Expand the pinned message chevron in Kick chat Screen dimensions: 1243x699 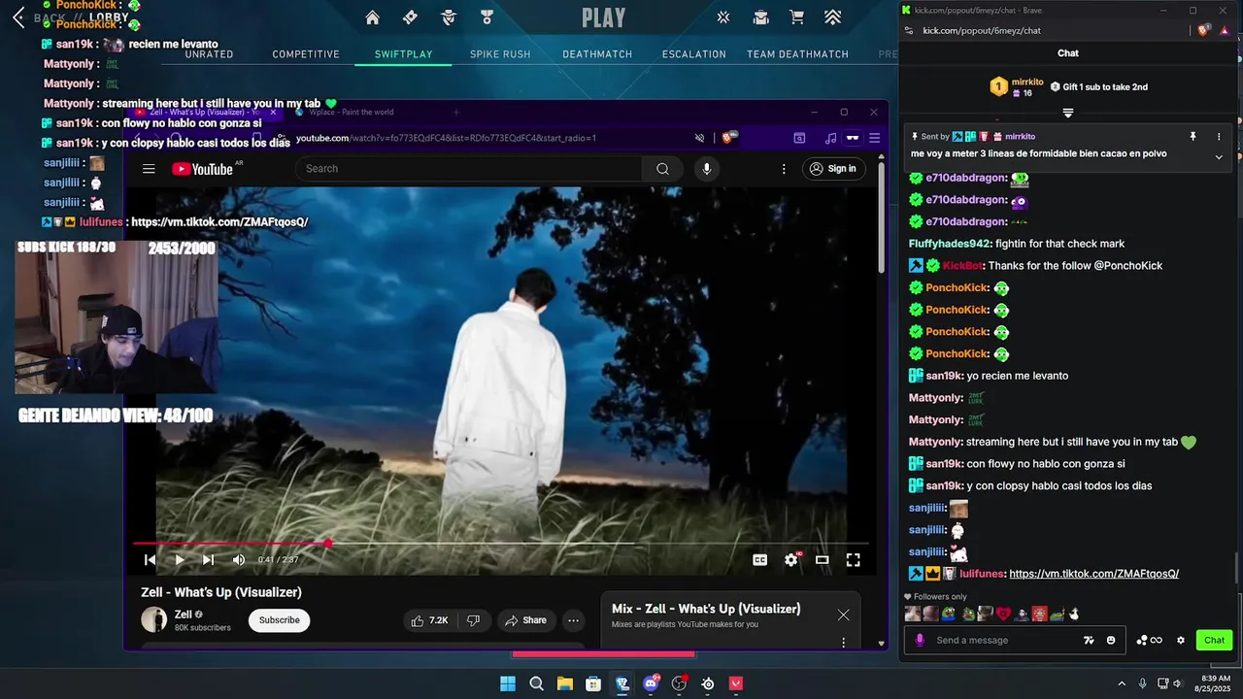tap(1219, 157)
